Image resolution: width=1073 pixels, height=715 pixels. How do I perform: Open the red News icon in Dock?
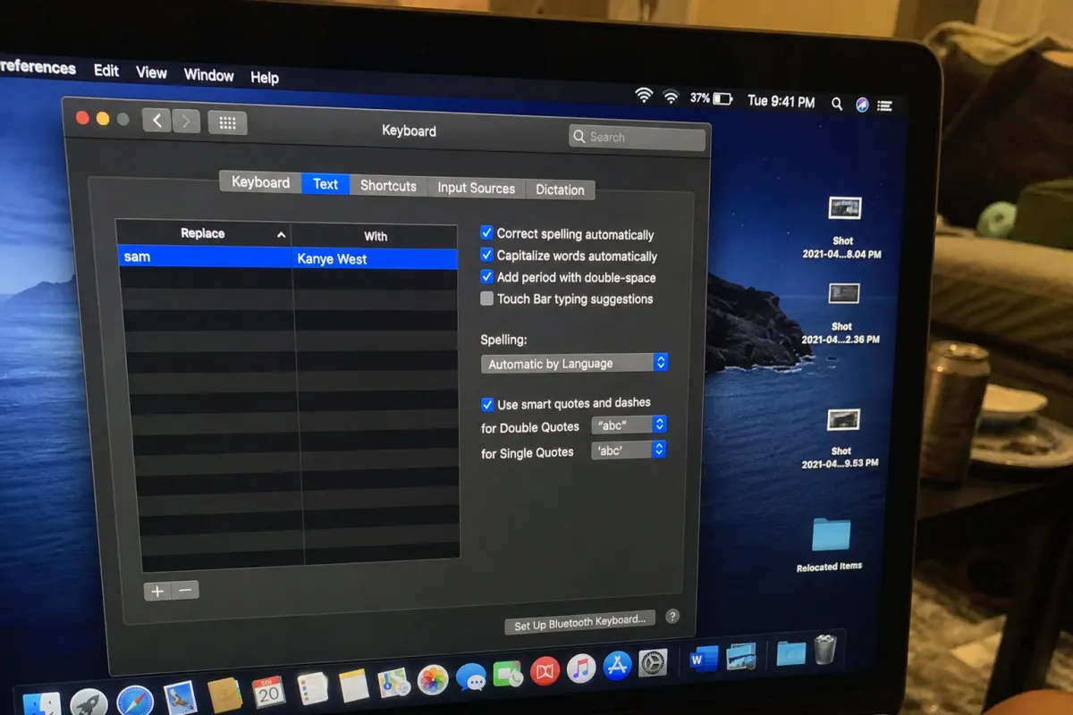(x=545, y=670)
